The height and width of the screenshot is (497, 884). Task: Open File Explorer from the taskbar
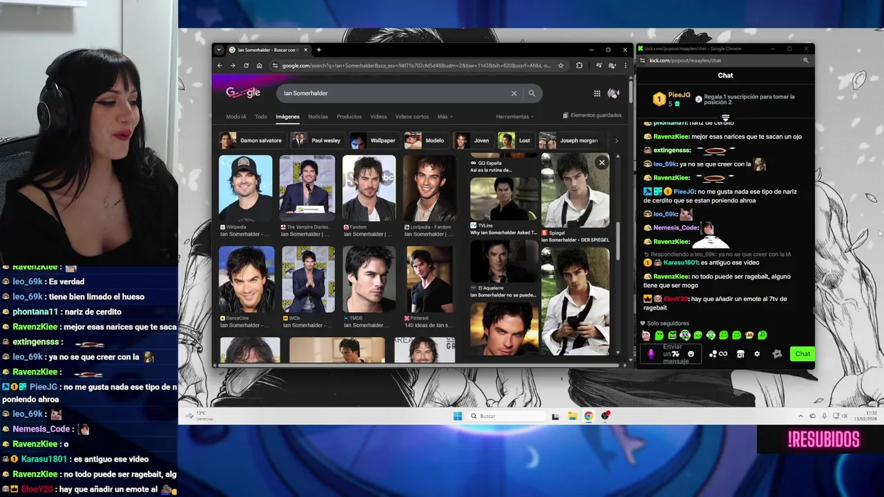click(572, 416)
